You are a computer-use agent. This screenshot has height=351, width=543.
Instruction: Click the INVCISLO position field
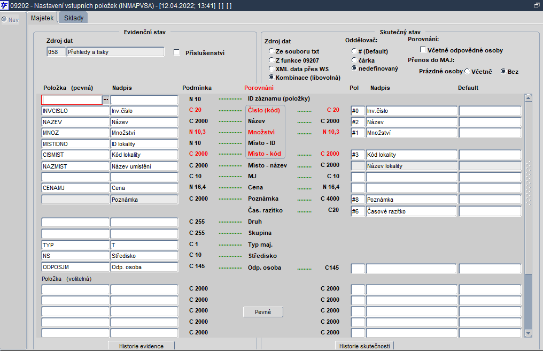[75, 111]
